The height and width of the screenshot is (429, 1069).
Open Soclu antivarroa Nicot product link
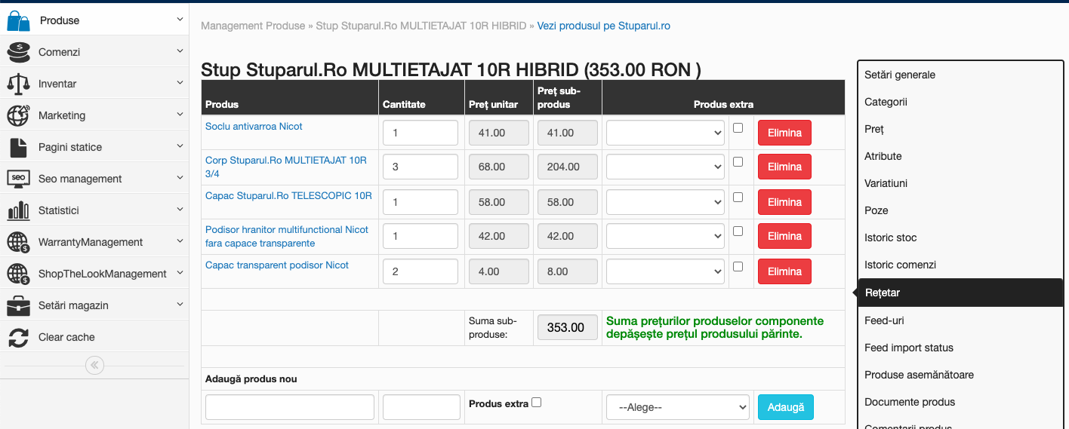(x=254, y=127)
